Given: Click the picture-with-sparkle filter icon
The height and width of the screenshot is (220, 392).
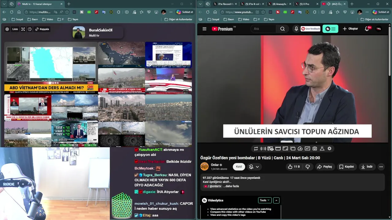Looking at the screenshot, I should [307, 148].
